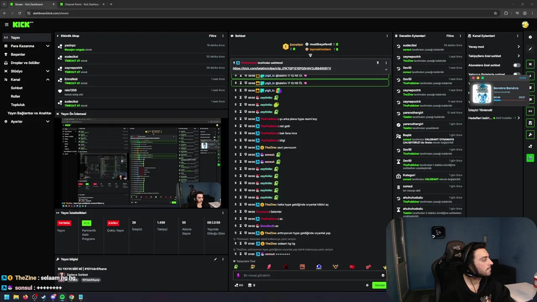This screenshot has height=302, width=537.
Task: Open the Topluluk submenu item
Action: coord(18,104)
